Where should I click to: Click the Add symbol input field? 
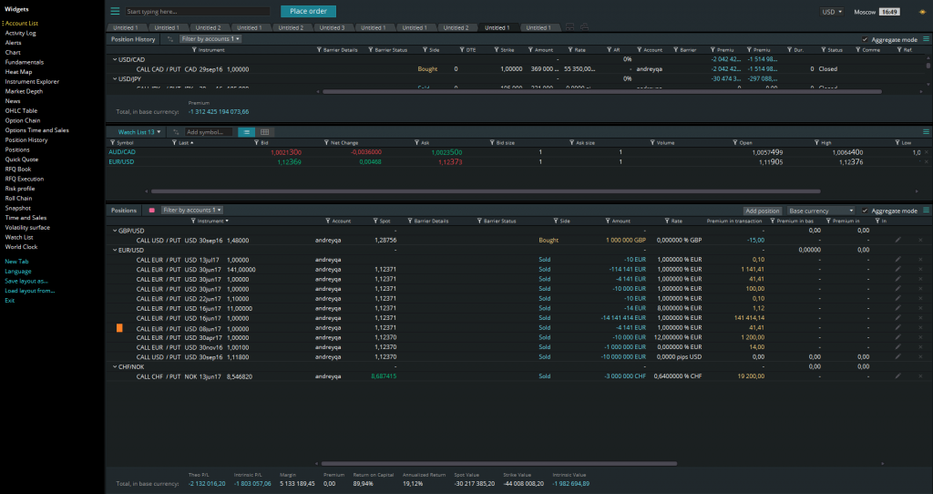pos(209,132)
